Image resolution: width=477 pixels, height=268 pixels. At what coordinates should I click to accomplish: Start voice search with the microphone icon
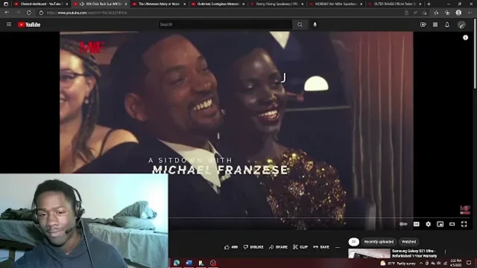pos(315,25)
